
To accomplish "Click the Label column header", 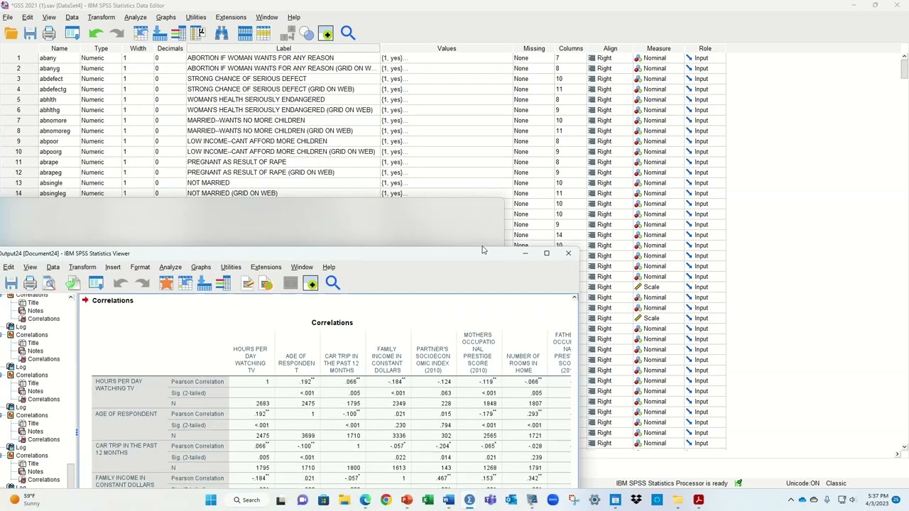I will pos(283,48).
